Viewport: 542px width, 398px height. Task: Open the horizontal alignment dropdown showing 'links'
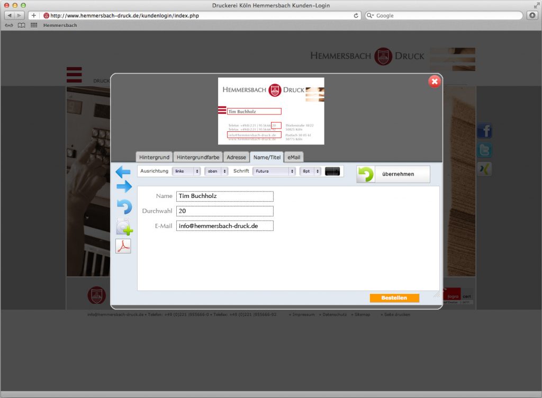pos(186,171)
